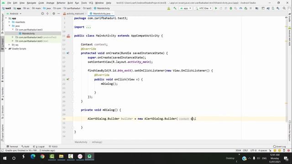Screen dimensions: 292x164
Task: Click the red error indicator in status bar
Action: pos(288,150)
